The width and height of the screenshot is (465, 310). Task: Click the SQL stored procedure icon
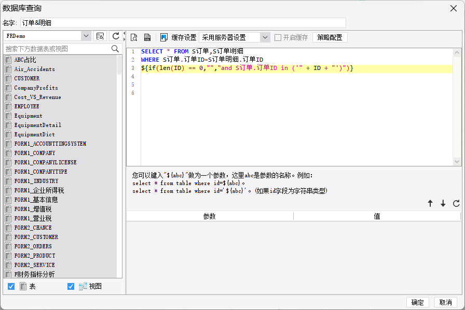[x=147, y=37]
